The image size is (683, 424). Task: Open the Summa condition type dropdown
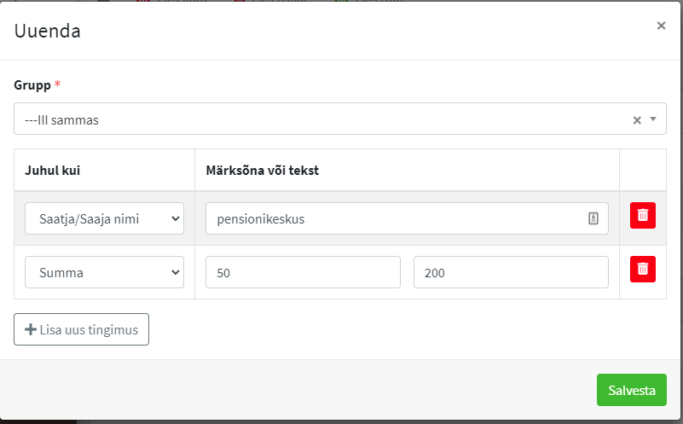point(105,272)
